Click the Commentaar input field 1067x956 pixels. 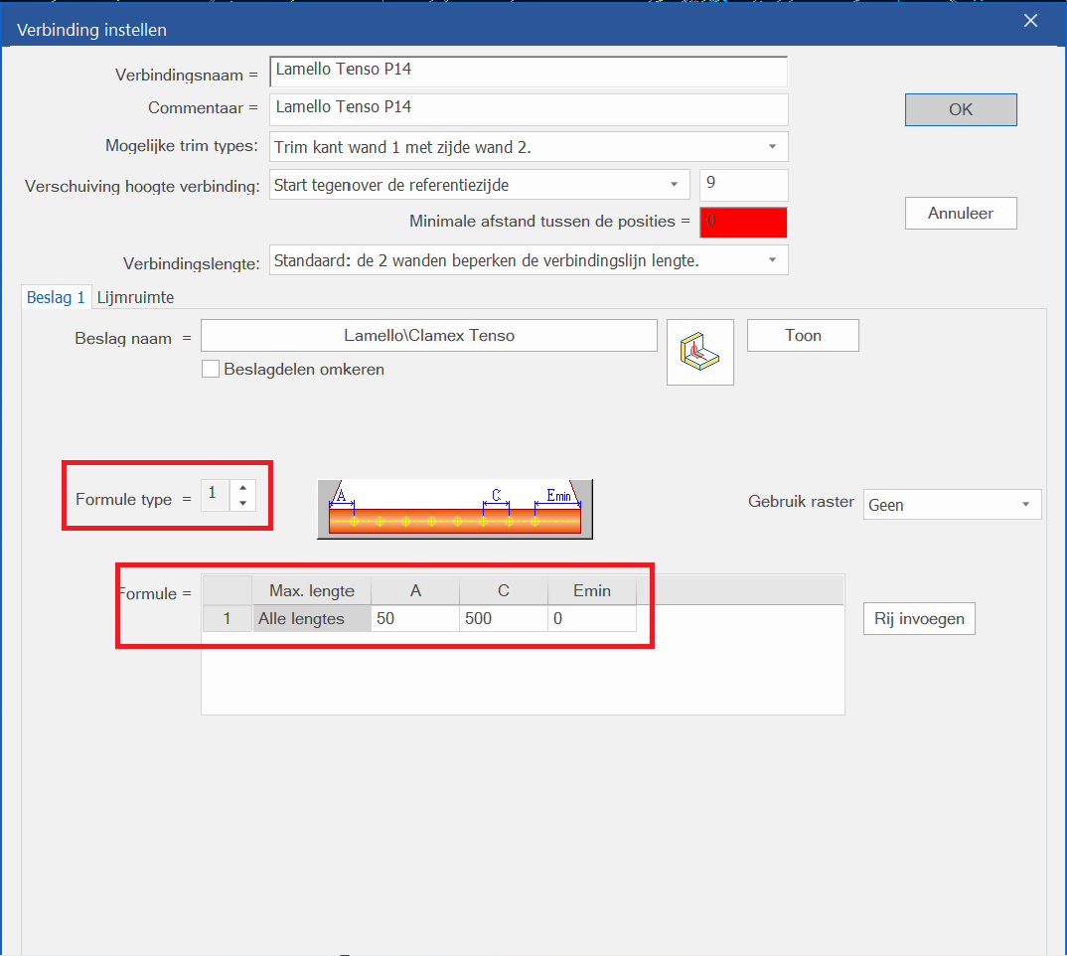coord(529,109)
